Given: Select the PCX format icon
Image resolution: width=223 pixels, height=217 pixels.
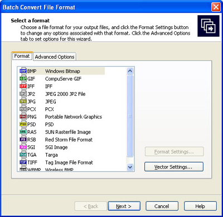Looking at the screenshot, I should (23, 109).
